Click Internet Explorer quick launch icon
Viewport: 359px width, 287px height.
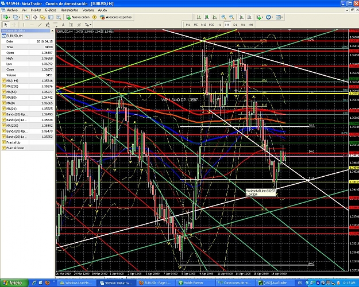click(x=34, y=283)
